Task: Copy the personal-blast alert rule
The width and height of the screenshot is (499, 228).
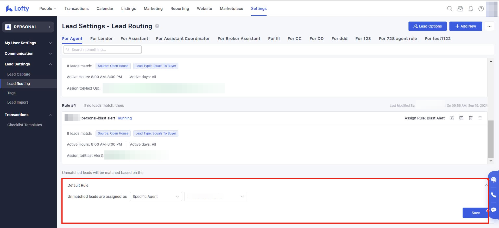Action: (461, 118)
